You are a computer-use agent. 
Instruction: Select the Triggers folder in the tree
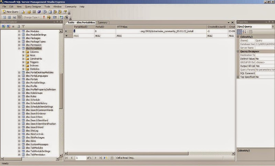pos(34,62)
